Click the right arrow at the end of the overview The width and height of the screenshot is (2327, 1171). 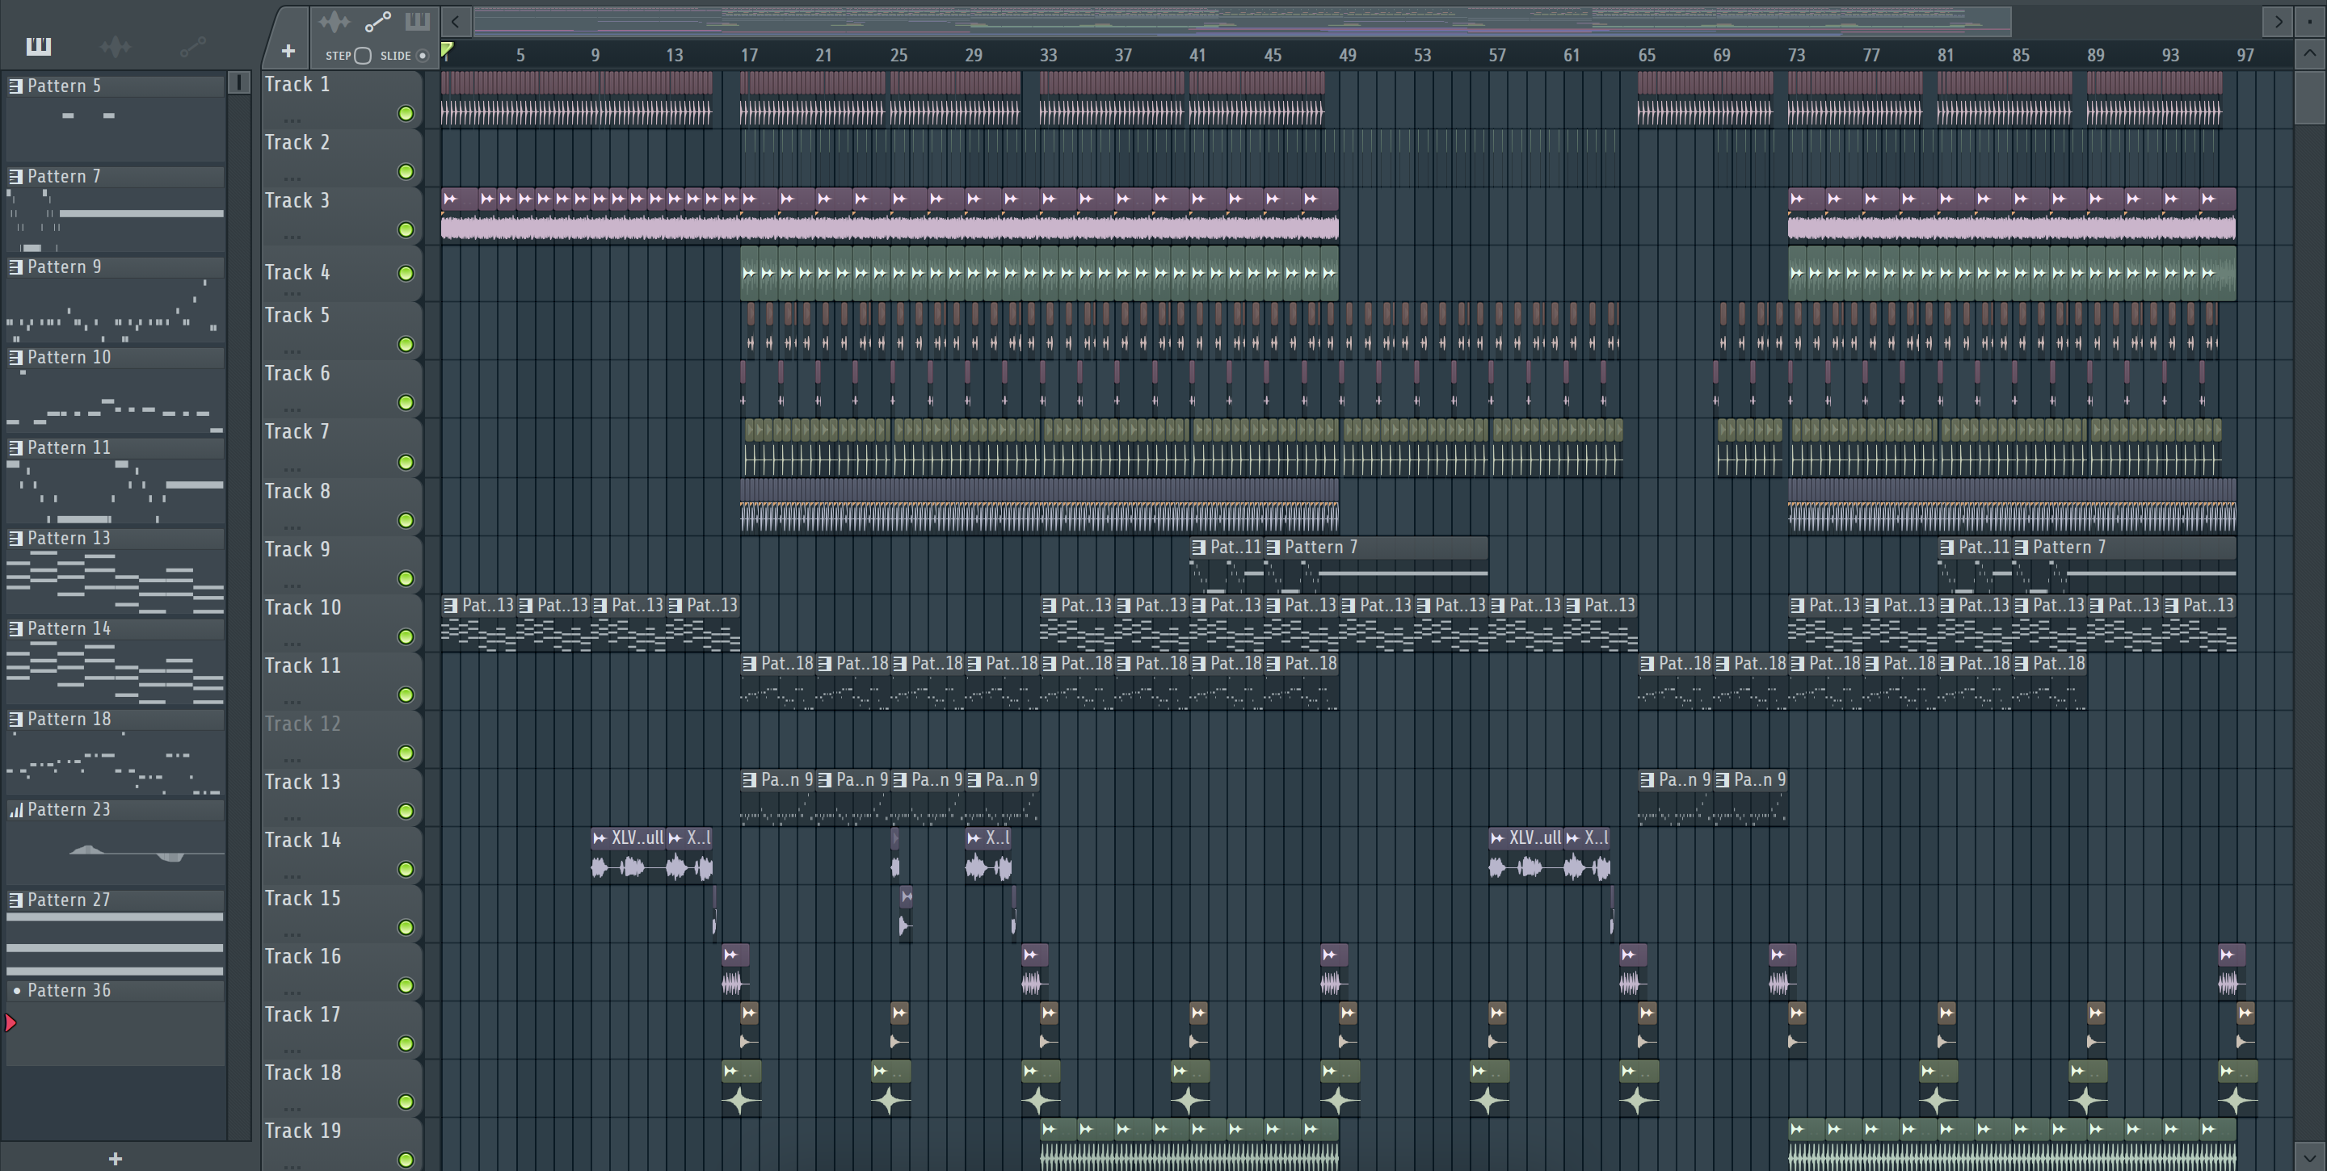click(2278, 21)
